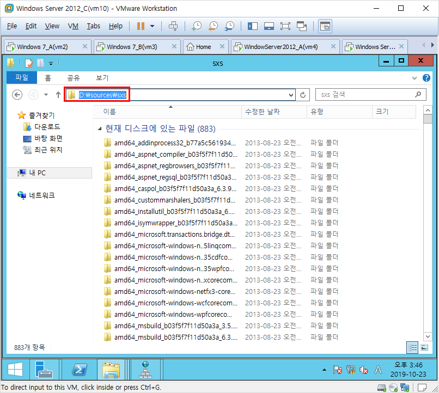Image resolution: width=439 pixels, height=393 pixels.
Task: Sort files by the 유형 column
Action: point(339,112)
